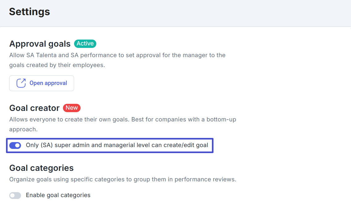Click the 'Organize goals using specific categories' description
This screenshot has width=351, height=211.
click(x=123, y=179)
